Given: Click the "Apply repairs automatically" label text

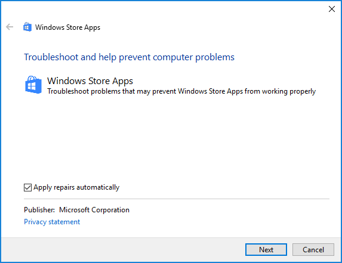Looking at the screenshot, I should click(x=76, y=187).
